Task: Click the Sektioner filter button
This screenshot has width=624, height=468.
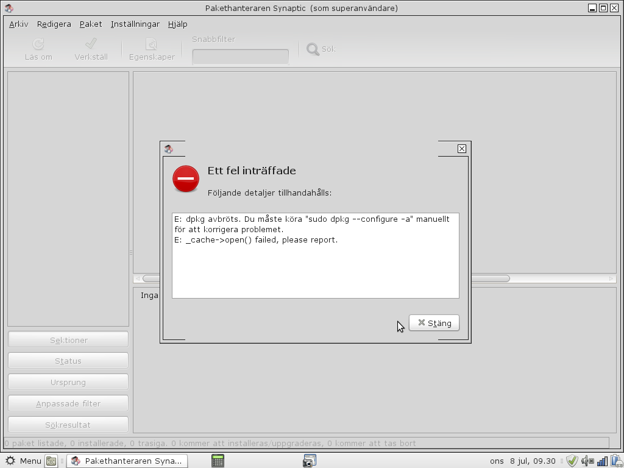Action: tap(68, 340)
